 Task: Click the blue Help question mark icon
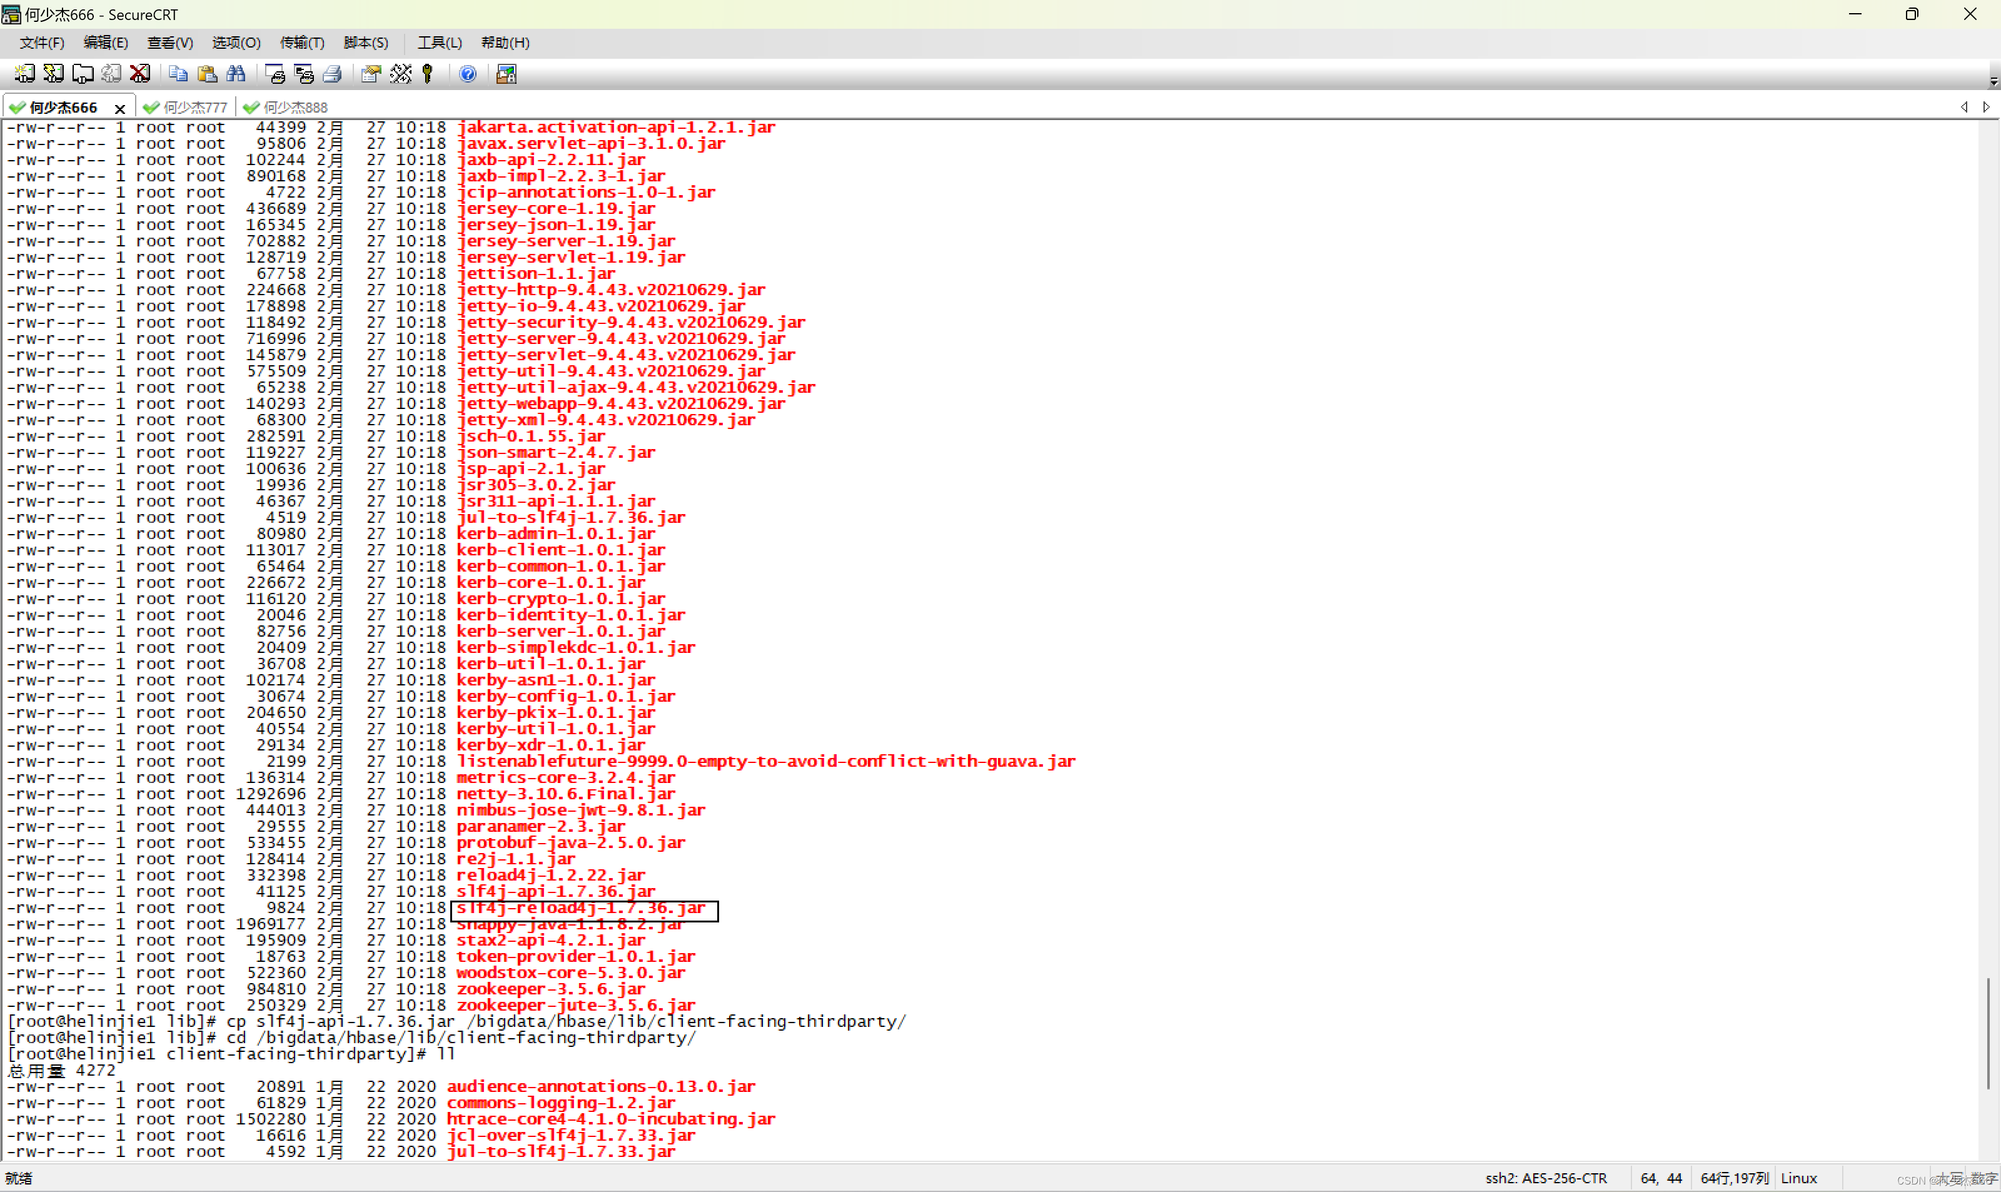467,74
